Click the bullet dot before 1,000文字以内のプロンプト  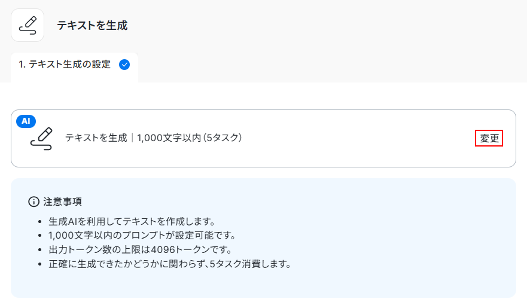click(41, 236)
